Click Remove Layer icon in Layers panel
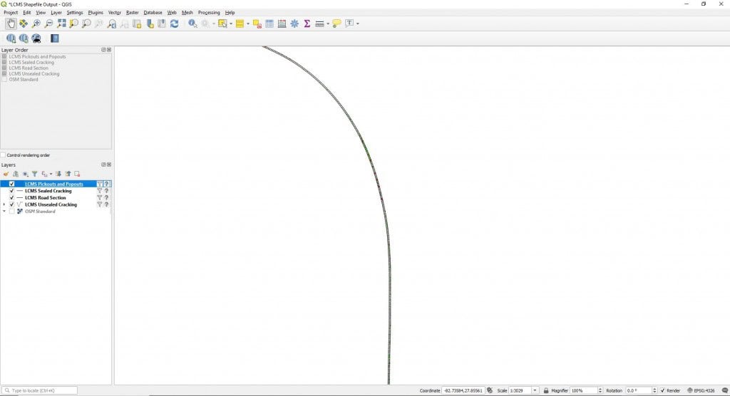 coord(77,174)
